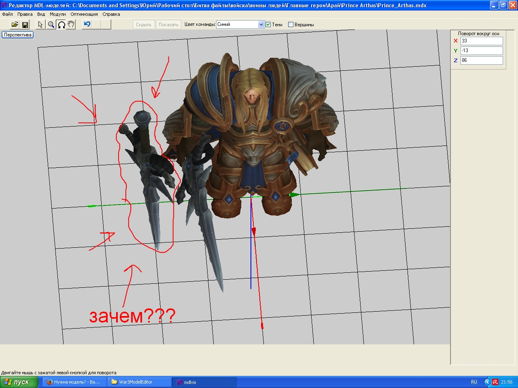This screenshot has width=518, height=388.
Task: Click the Avira antivirus tray icon
Action: click(495, 382)
